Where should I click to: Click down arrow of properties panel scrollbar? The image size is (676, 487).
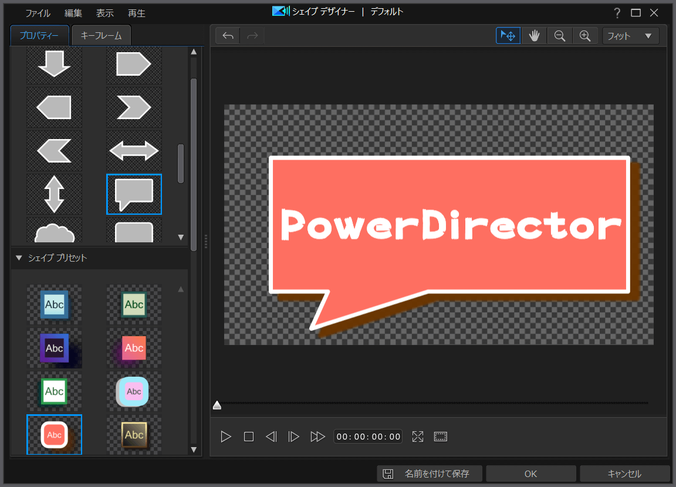pos(194,449)
